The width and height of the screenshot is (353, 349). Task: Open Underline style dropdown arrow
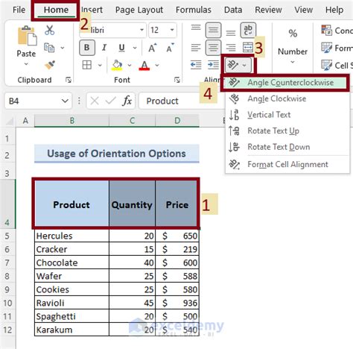[135, 48]
